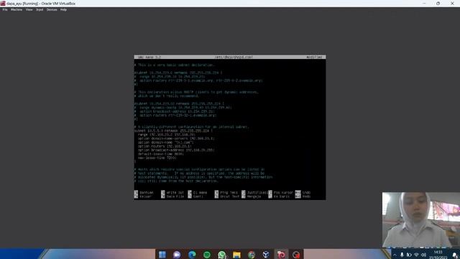Click the volume speaker tray icon
The image size is (460, 259).
click(423, 255)
